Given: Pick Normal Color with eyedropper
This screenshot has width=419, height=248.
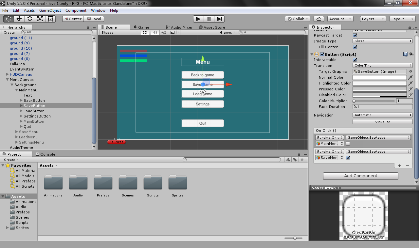Looking at the screenshot, I should click(x=410, y=77).
